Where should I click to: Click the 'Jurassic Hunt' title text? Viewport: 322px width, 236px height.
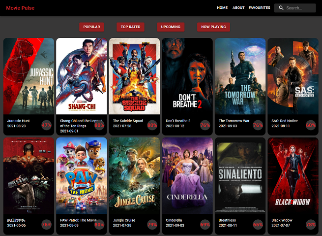tap(19, 121)
